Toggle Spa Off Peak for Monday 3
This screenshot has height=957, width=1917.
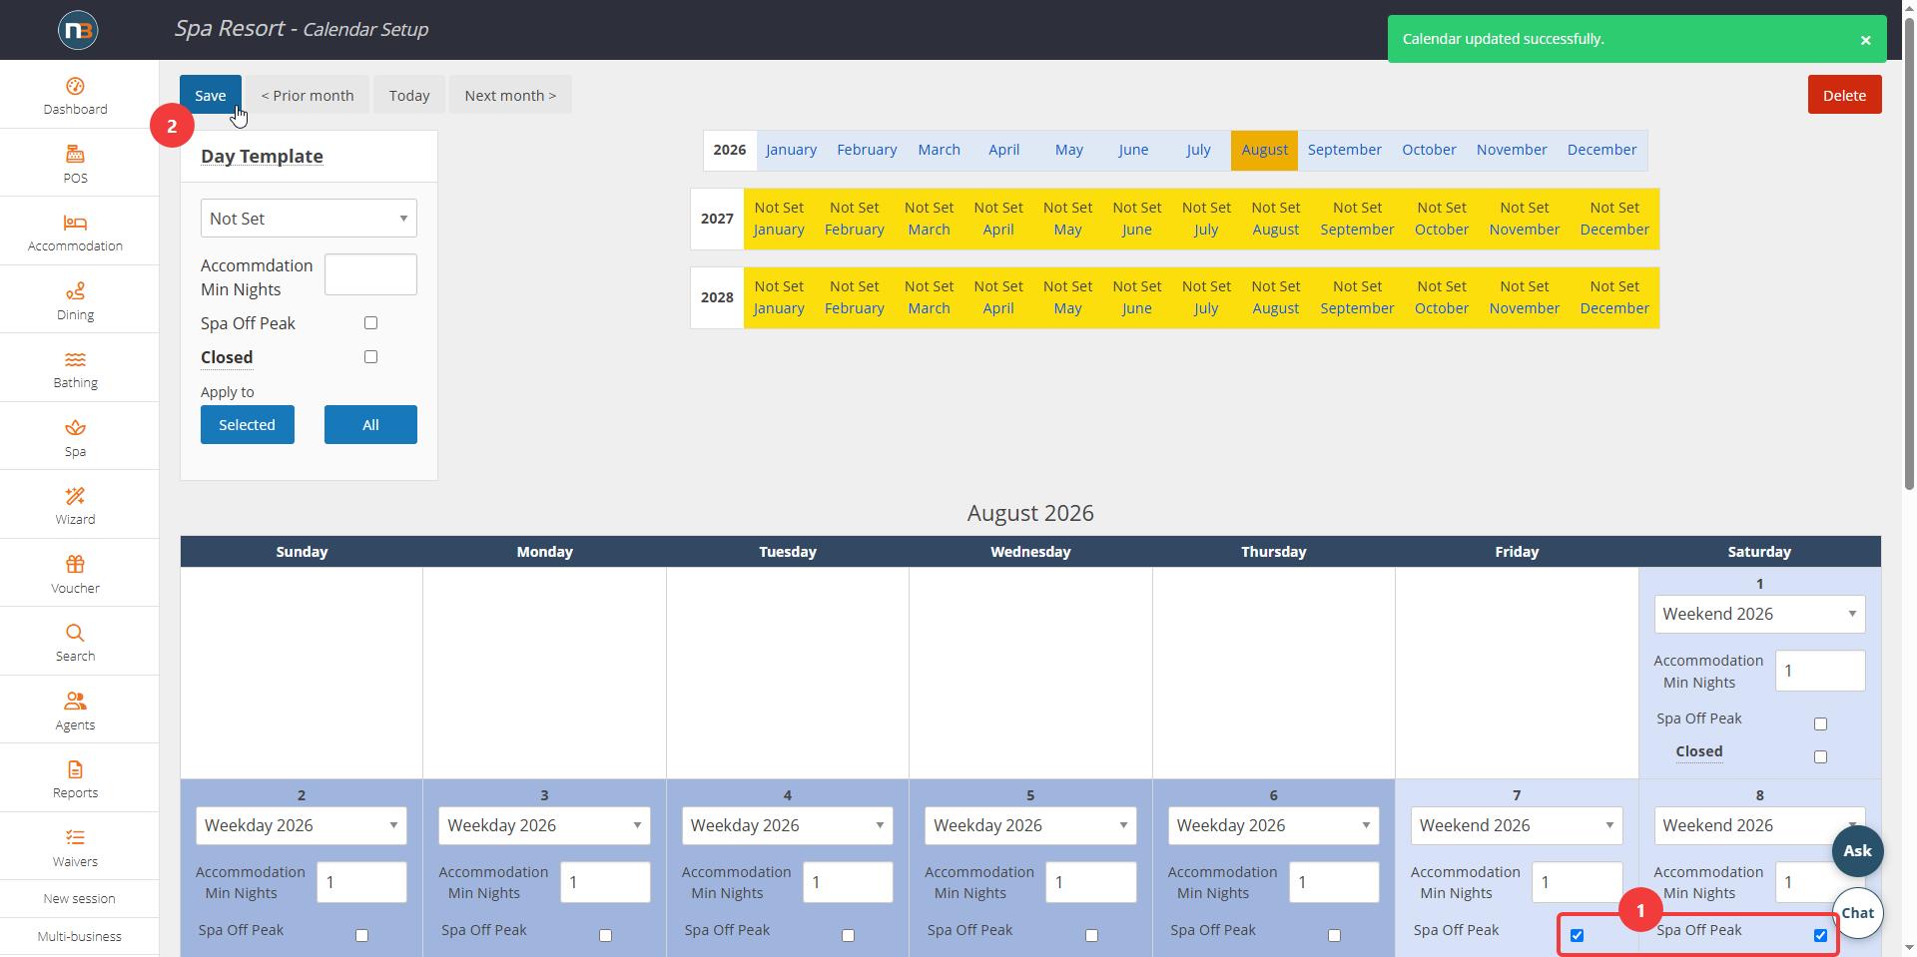click(x=605, y=936)
